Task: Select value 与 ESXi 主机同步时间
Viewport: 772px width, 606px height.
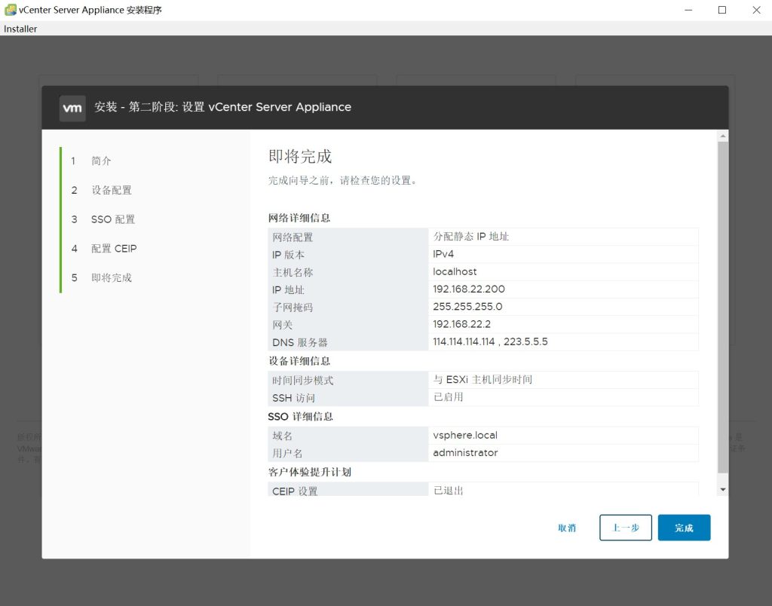Action: pyautogui.click(x=482, y=380)
